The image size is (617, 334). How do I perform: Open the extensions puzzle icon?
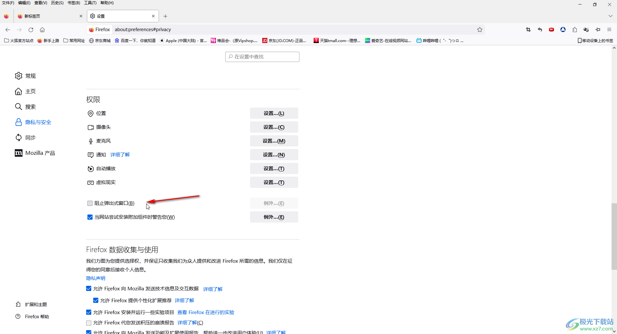pos(575,30)
